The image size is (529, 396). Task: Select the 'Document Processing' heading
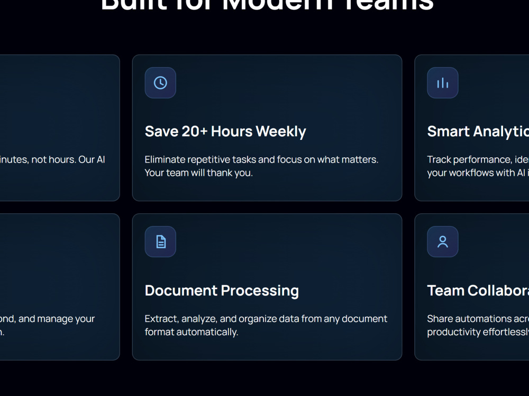(x=222, y=290)
